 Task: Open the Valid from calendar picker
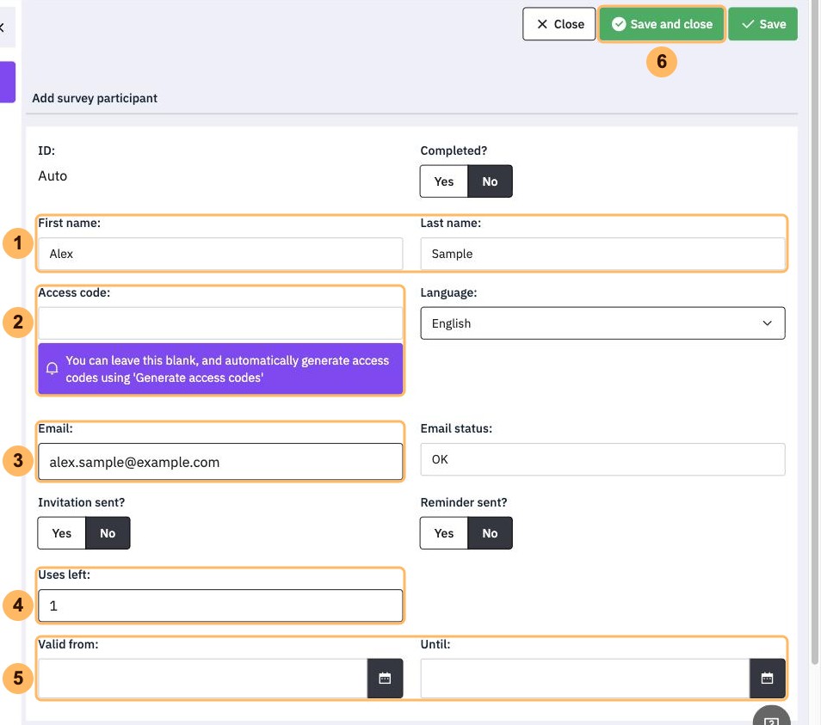pyautogui.click(x=385, y=678)
